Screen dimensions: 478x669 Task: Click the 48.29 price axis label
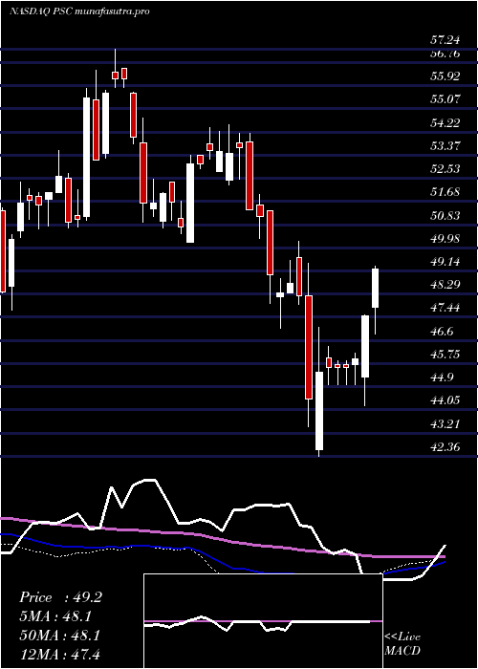tap(445, 284)
